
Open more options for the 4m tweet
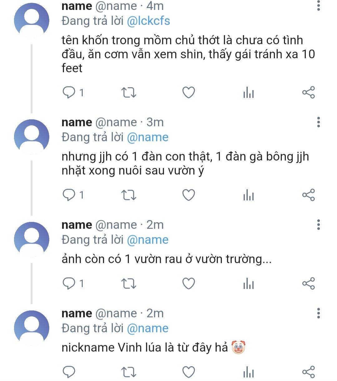click(318, 6)
